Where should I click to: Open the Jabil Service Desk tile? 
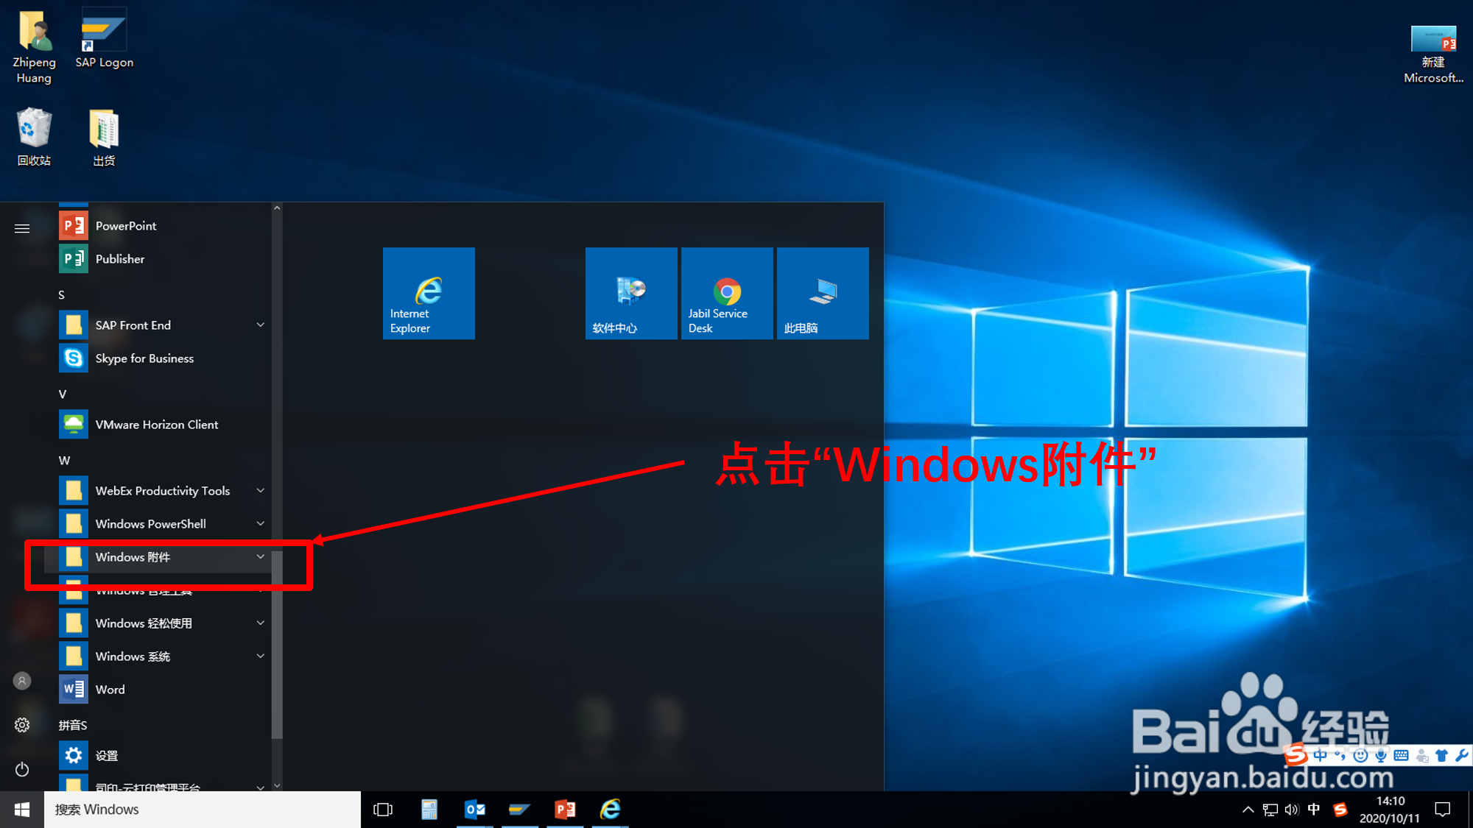(x=727, y=293)
